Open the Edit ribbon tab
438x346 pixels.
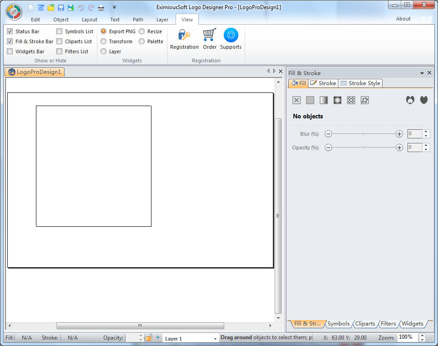[x=35, y=20]
